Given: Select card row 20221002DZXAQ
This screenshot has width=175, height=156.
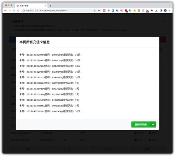Looking at the screenshot, I should click(49, 94).
